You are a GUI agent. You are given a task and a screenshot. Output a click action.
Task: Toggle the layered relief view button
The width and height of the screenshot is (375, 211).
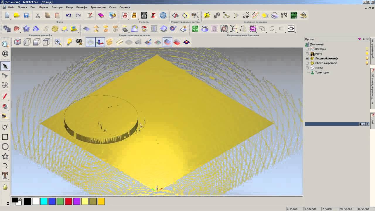(167, 42)
